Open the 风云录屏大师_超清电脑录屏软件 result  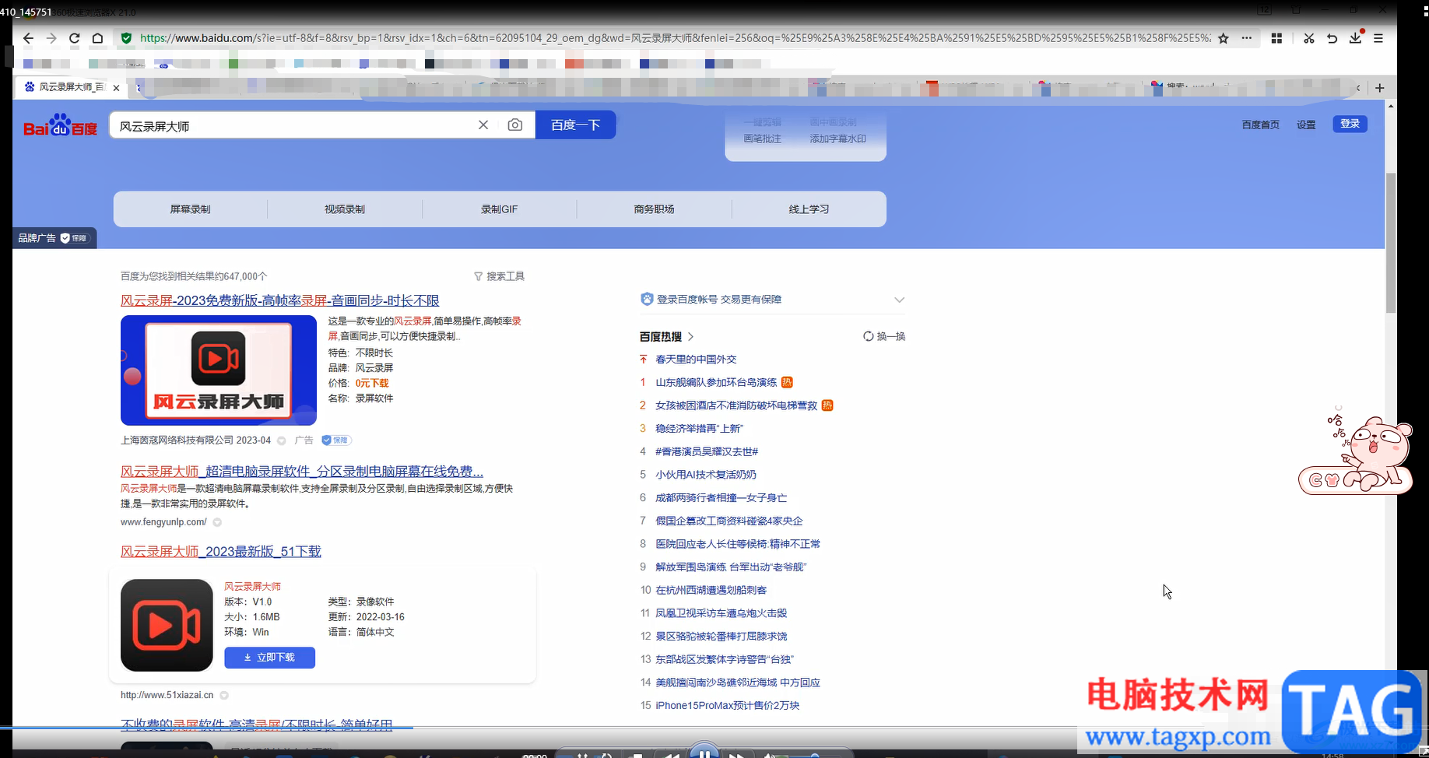pyautogui.click(x=302, y=471)
